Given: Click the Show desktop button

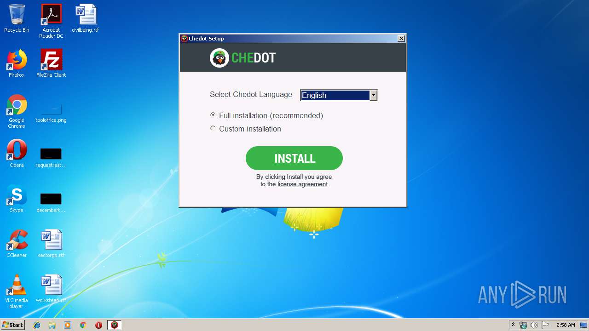Looking at the screenshot, I should coord(584,325).
